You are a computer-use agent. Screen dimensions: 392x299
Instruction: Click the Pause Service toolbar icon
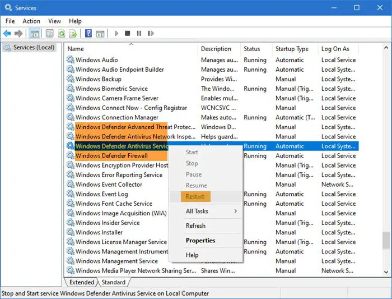139,33
